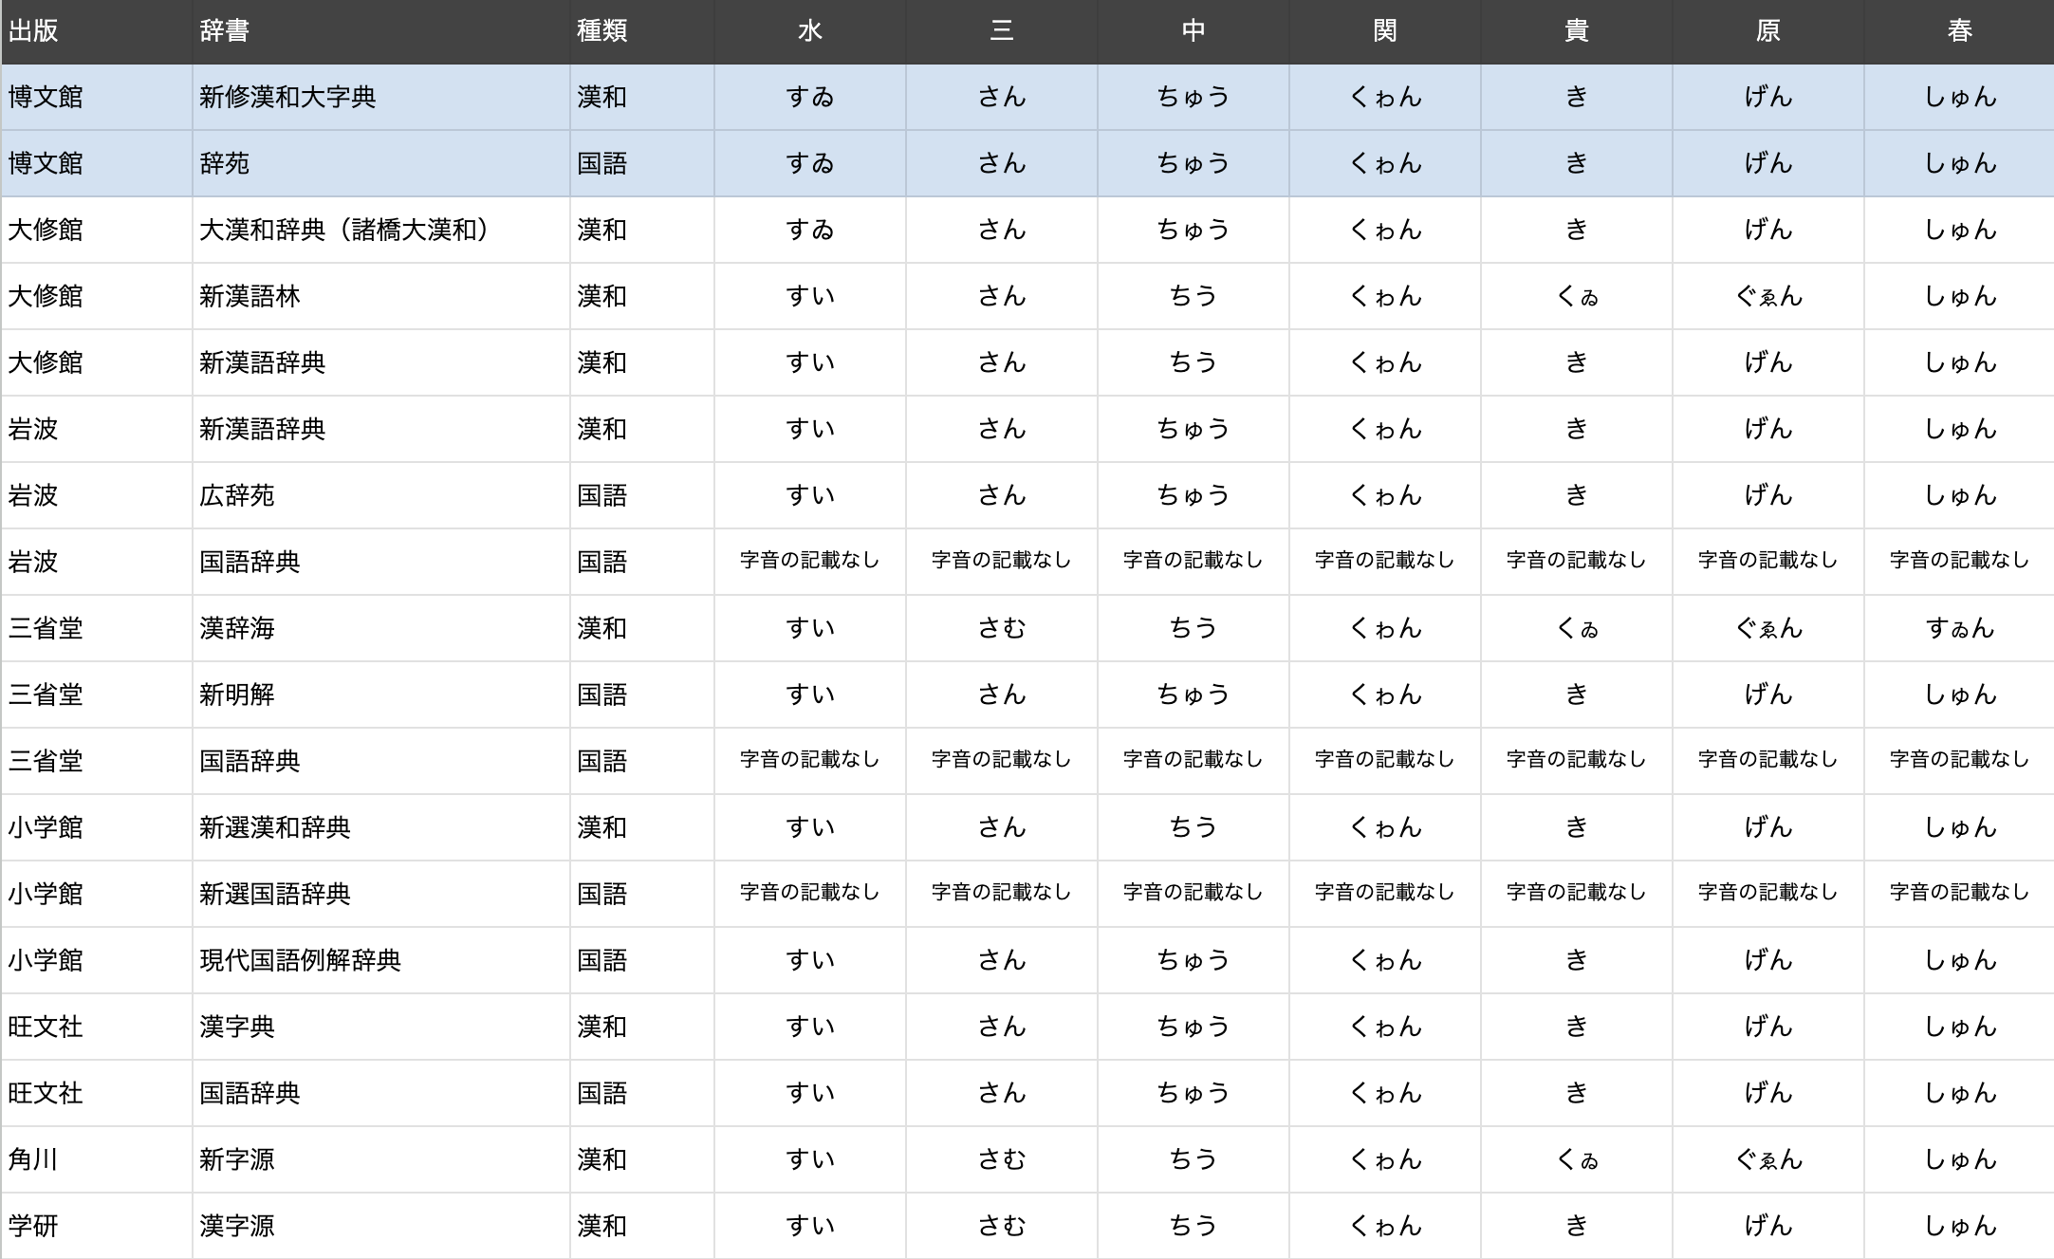Click the 広辞苑 cell
Image resolution: width=2054 pixels, height=1259 pixels.
coord(380,495)
